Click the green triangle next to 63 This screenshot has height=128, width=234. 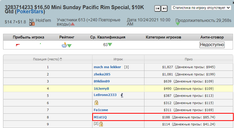pyautogui.click(x=110, y=44)
